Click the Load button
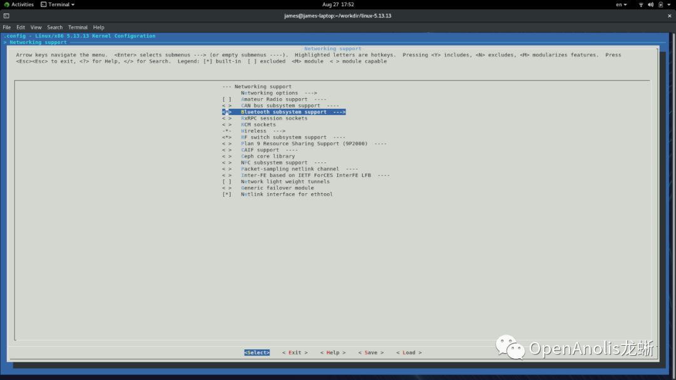This screenshot has height=380, width=676. [x=409, y=352]
